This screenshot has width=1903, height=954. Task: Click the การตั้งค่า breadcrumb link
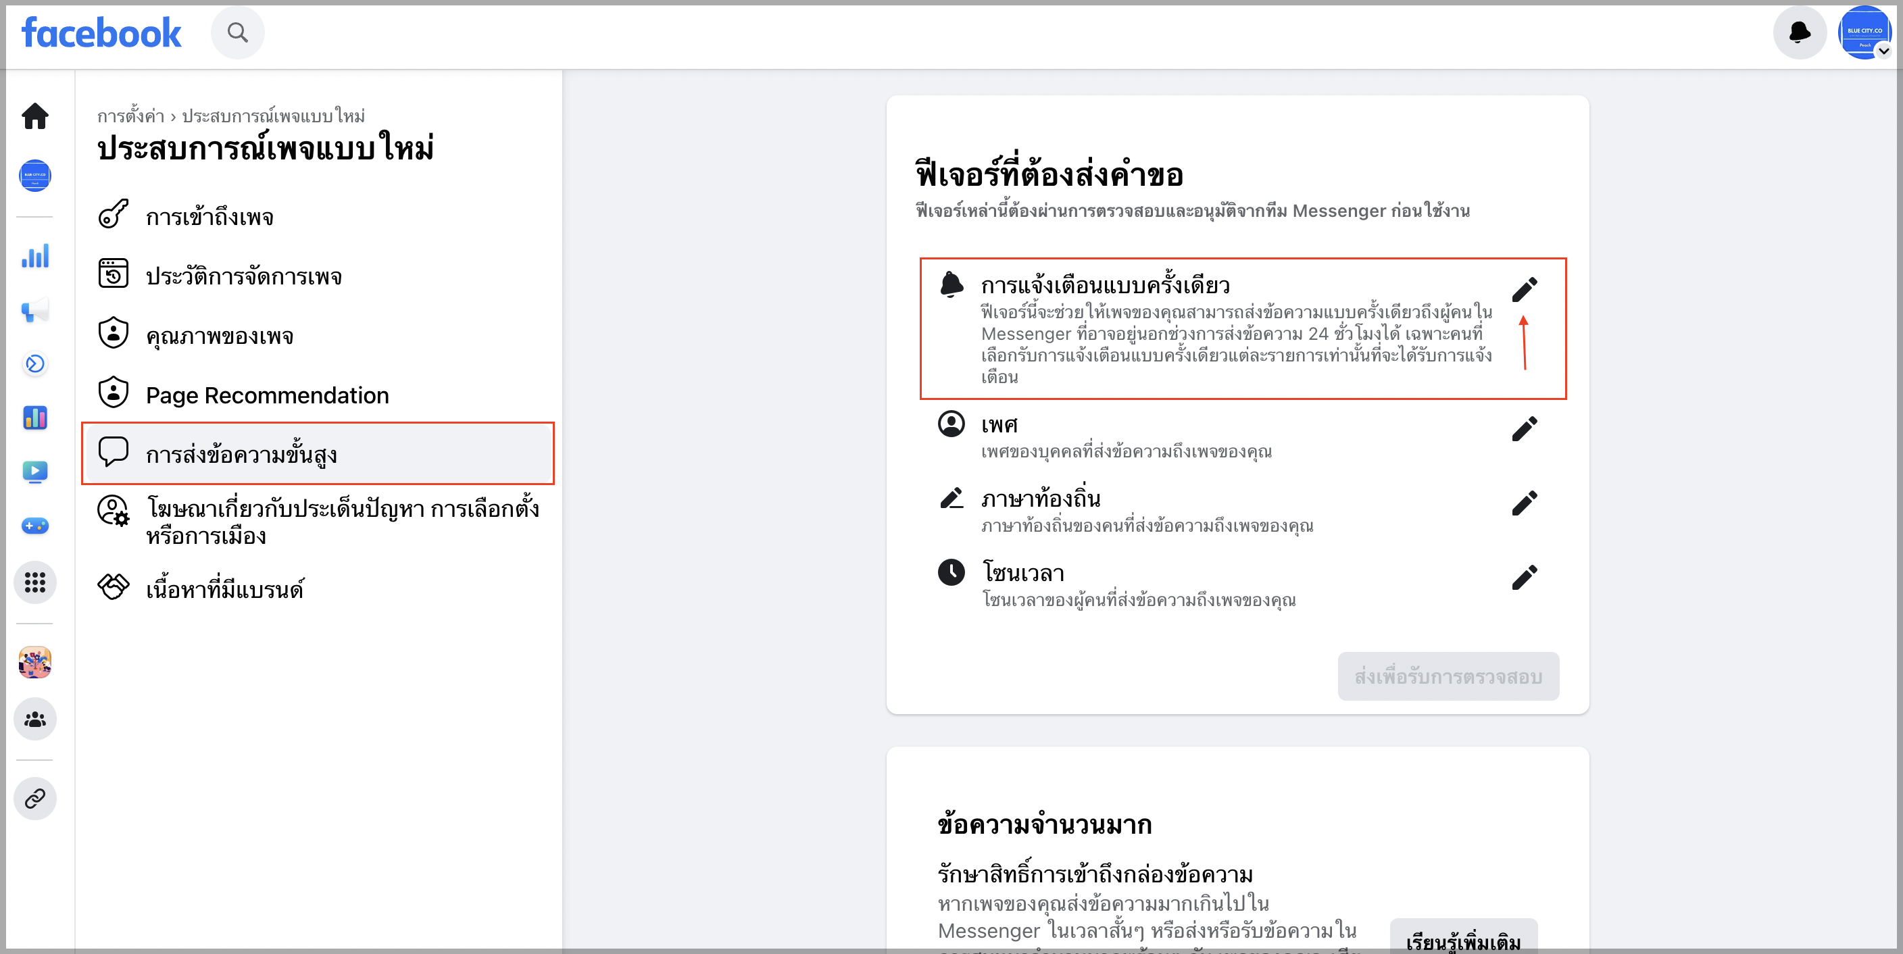point(130,116)
